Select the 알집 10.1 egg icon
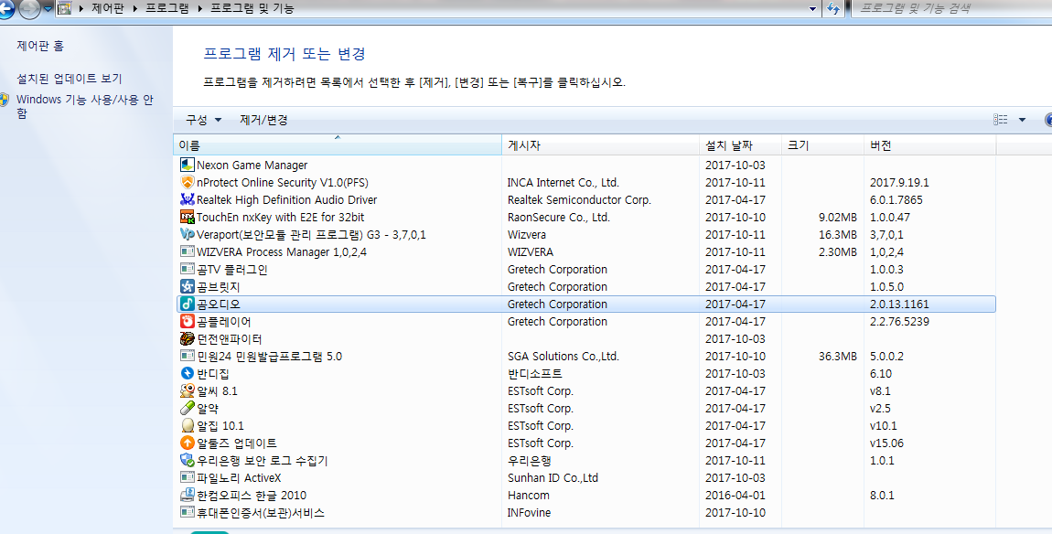 (188, 426)
